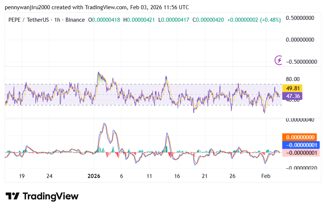Open the TradingView wordmark link
Screen dimensions: 326x210
(50, 196)
